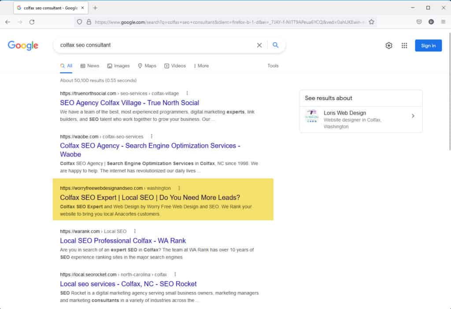Click the Website designer in Colfax description
The image size is (451, 309).
pos(352,123)
